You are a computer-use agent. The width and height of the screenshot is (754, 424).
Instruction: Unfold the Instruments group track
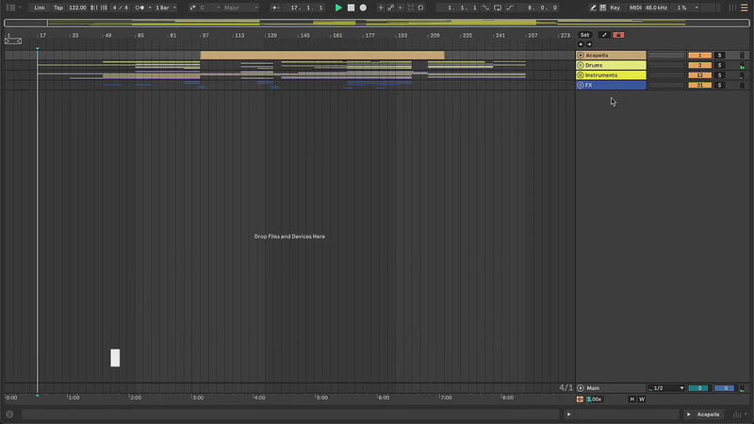click(x=581, y=75)
